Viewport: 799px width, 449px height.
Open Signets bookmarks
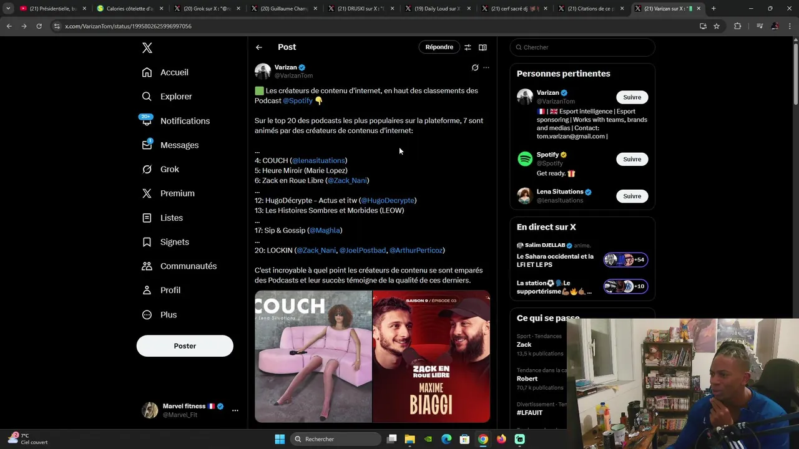(165, 242)
